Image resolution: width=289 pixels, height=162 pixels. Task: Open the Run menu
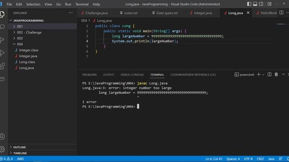coord(68,4)
